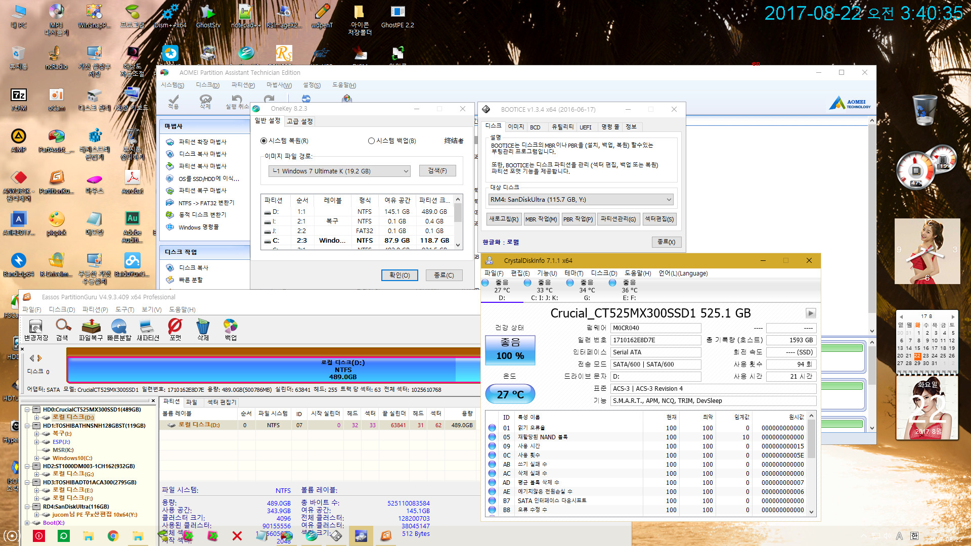Screen dimensions: 971x546
Task: Click 파티션 확장 마법사 in AOMEI sidebar
Action: tap(202, 142)
